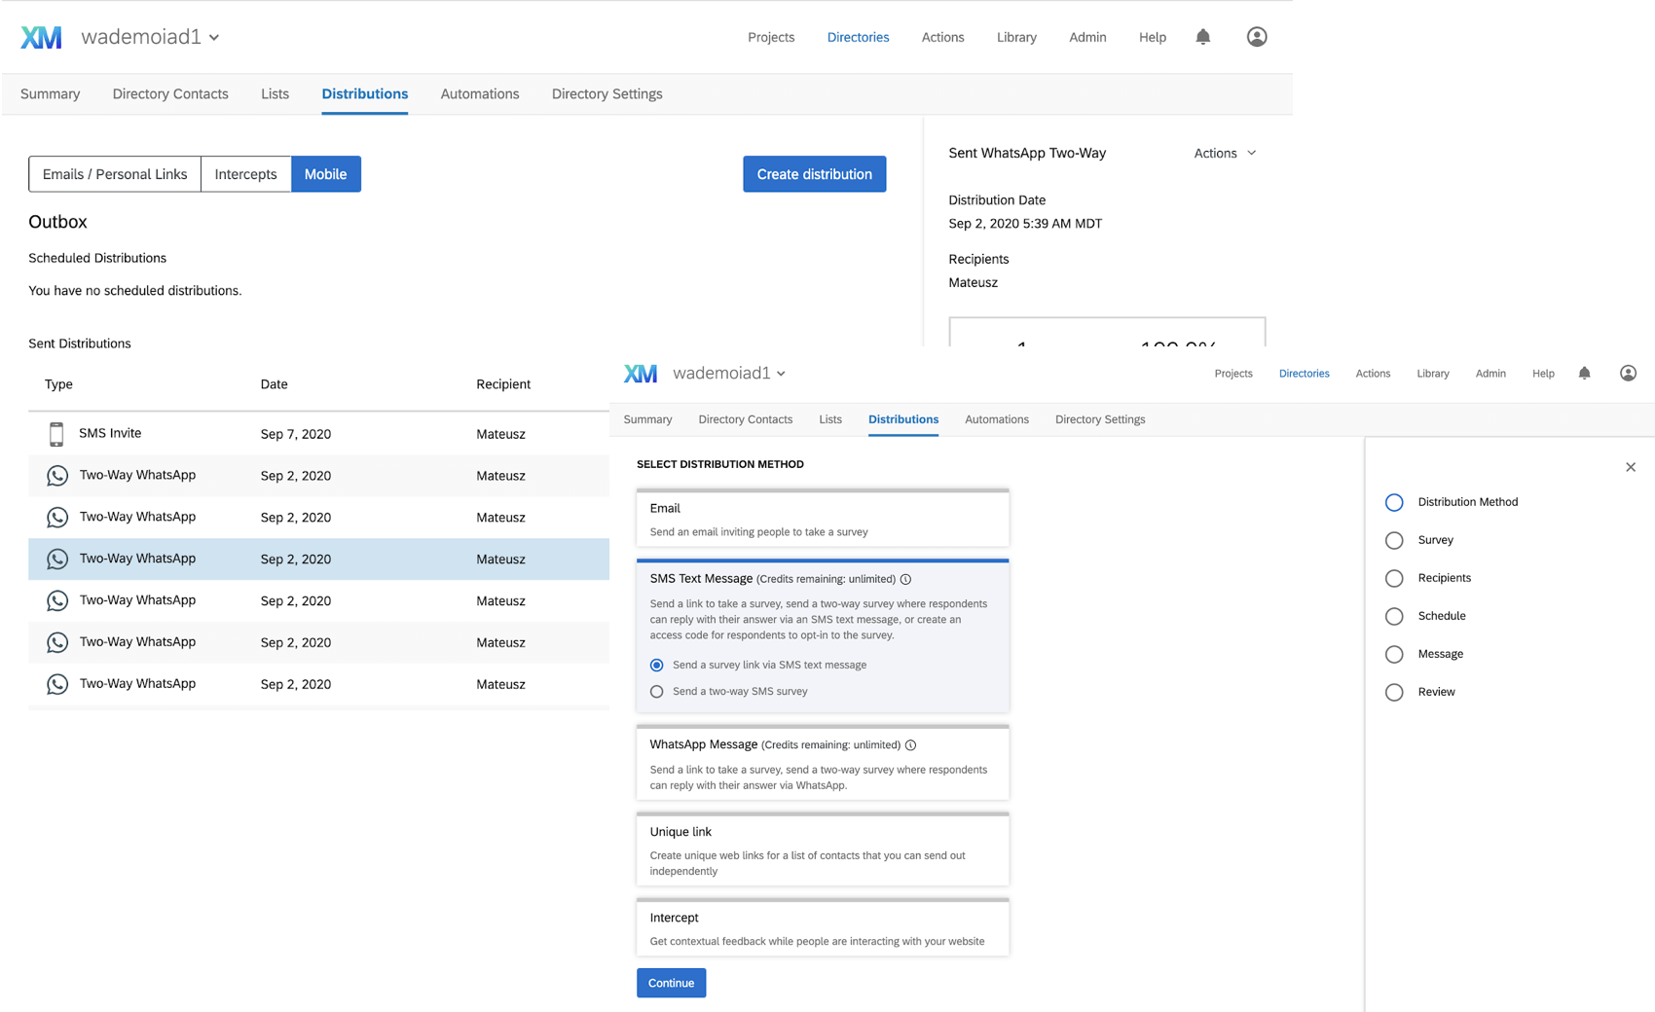Image resolution: width=1655 pixels, height=1012 pixels.
Task: Click the Date column header
Action: (275, 384)
